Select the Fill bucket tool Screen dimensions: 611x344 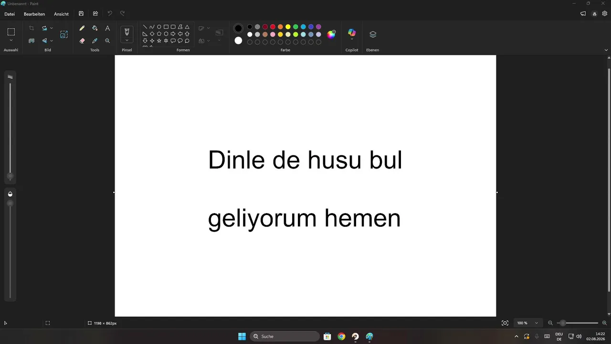click(x=95, y=28)
